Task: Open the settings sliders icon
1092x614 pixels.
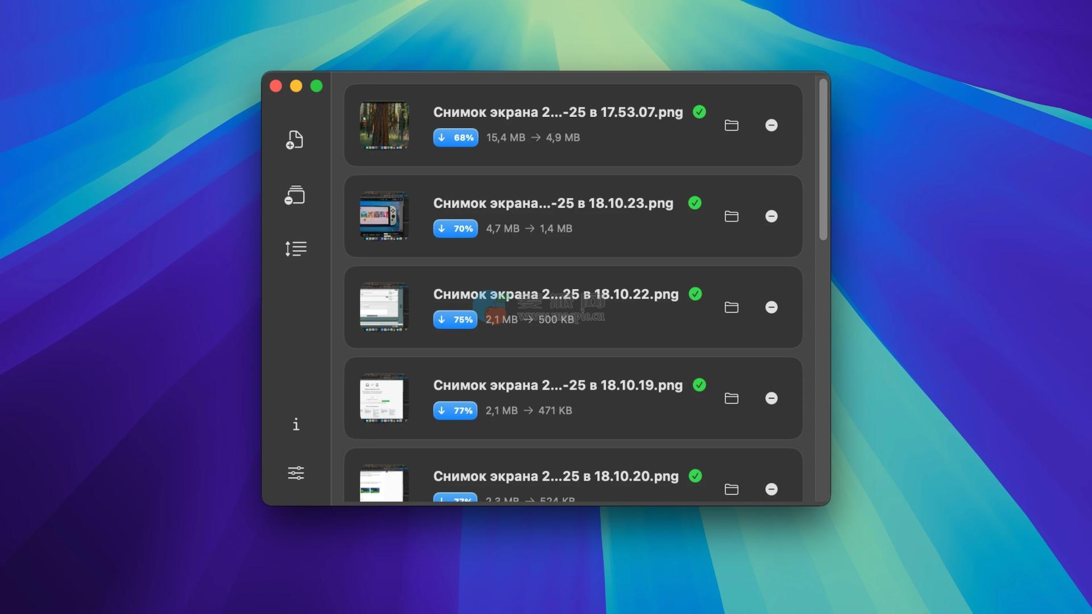Action: pyautogui.click(x=296, y=473)
